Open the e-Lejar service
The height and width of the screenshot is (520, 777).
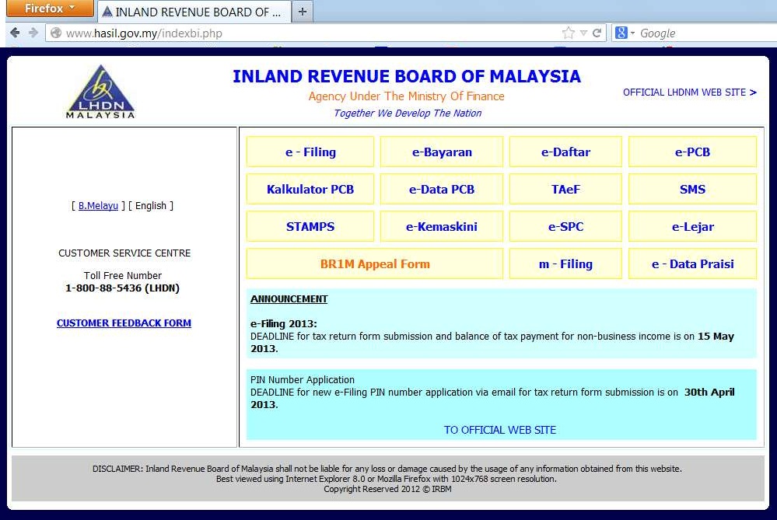tap(692, 226)
